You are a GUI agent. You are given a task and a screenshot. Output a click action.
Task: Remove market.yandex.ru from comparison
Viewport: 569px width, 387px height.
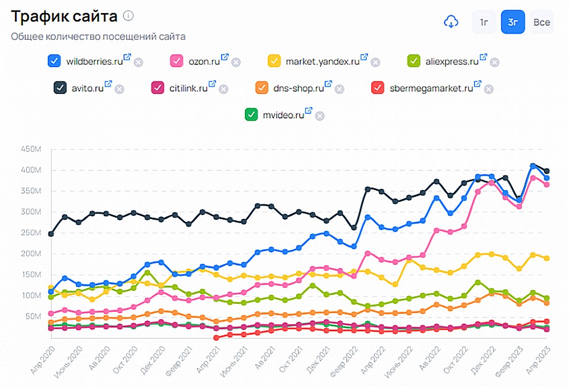375,62
